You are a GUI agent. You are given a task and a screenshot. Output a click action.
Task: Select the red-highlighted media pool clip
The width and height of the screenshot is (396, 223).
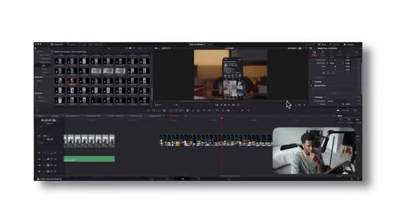pos(72,81)
